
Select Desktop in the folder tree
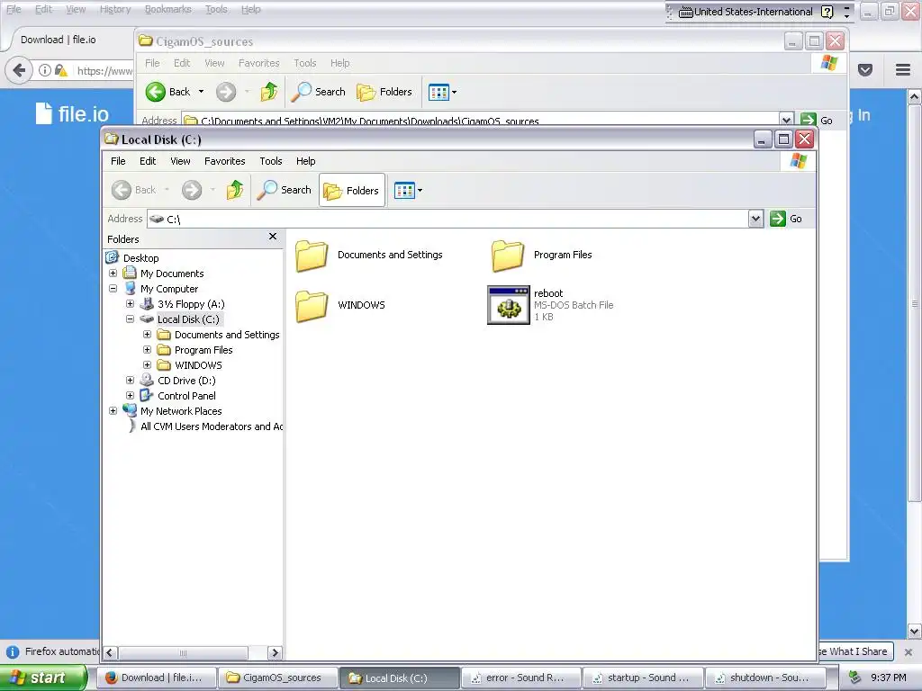(141, 258)
